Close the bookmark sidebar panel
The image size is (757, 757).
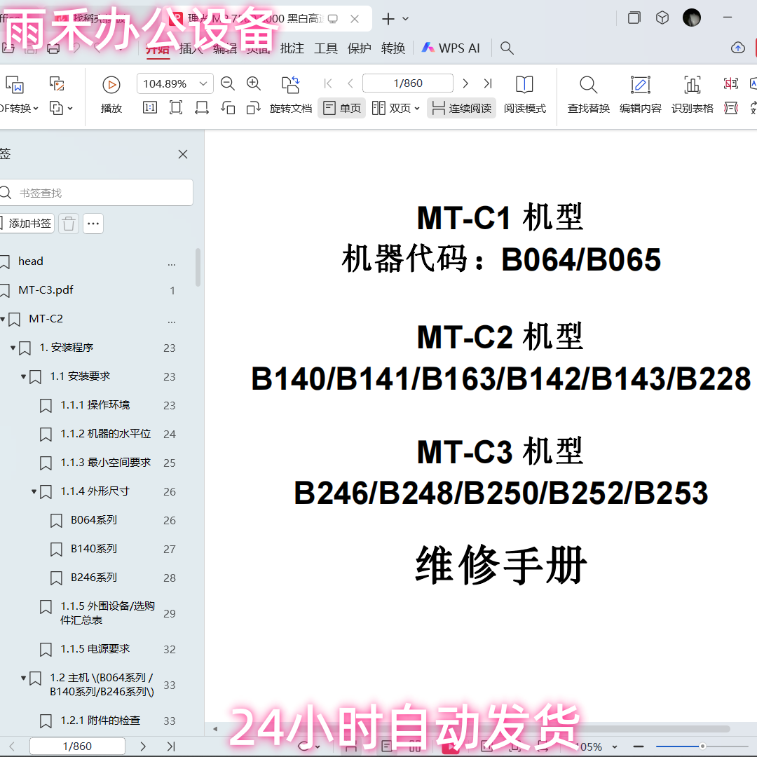pyautogui.click(x=183, y=154)
